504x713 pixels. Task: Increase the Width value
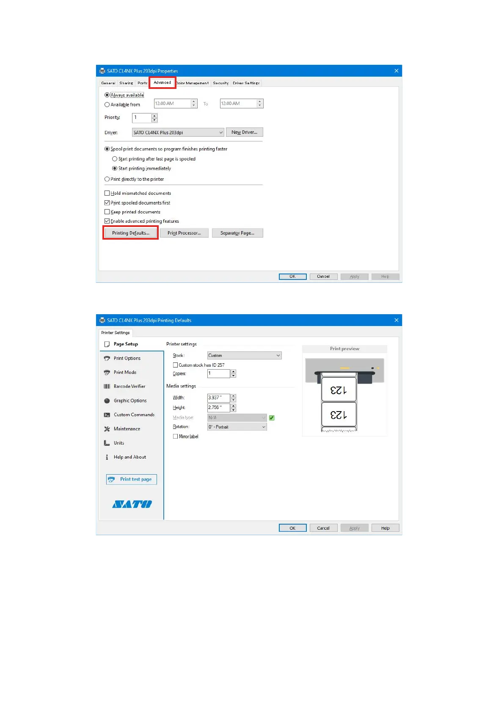pos(233,396)
